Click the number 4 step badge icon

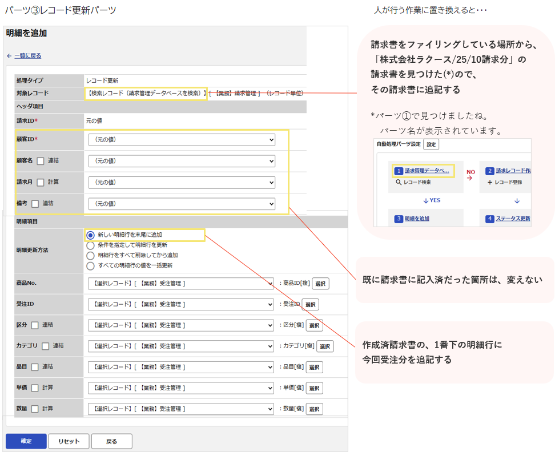pos(490,219)
